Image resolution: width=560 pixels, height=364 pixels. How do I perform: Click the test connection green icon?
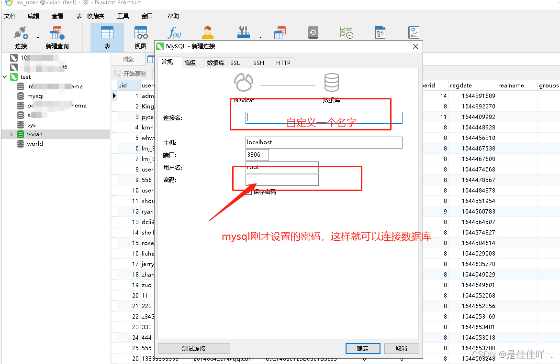pyautogui.click(x=14, y=76)
